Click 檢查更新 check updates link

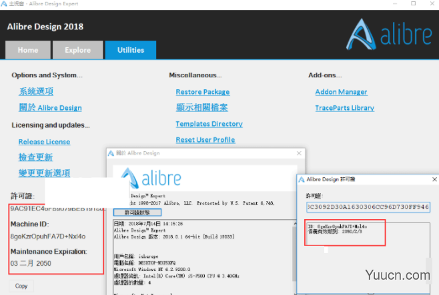[x=35, y=157]
